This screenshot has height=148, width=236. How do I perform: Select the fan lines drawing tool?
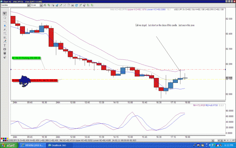[x=5, y=37]
